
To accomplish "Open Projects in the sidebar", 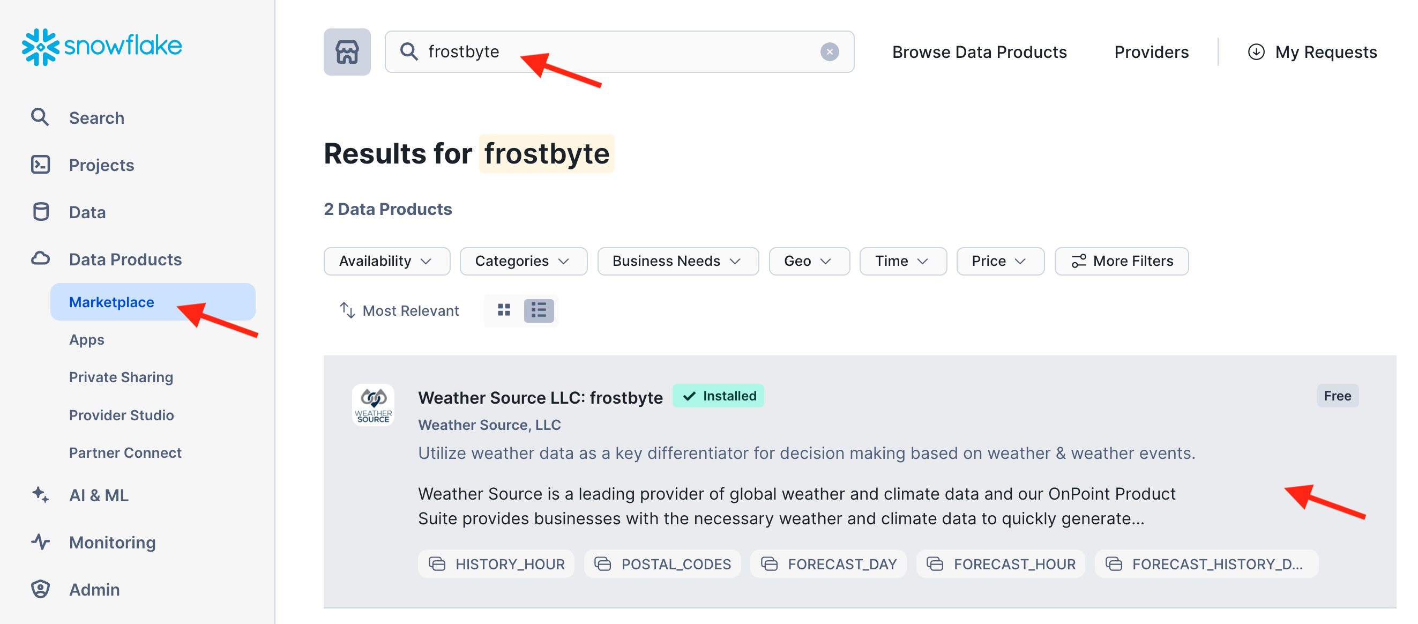I will pyautogui.click(x=101, y=165).
